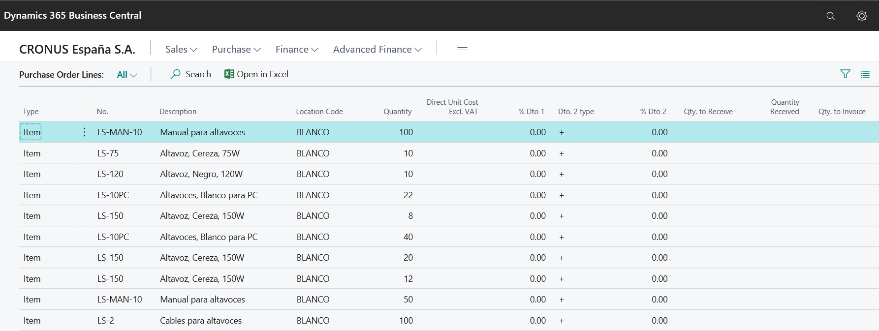Click the quantity 40 cell
Image resolution: width=879 pixels, height=331 pixels.
(x=408, y=237)
